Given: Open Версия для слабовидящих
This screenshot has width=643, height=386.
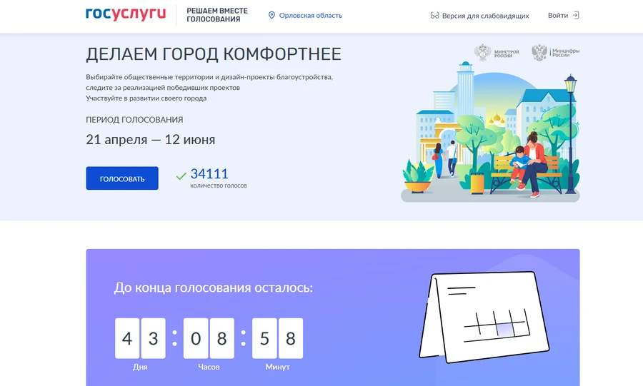Looking at the screenshot, I should (485, 16).
